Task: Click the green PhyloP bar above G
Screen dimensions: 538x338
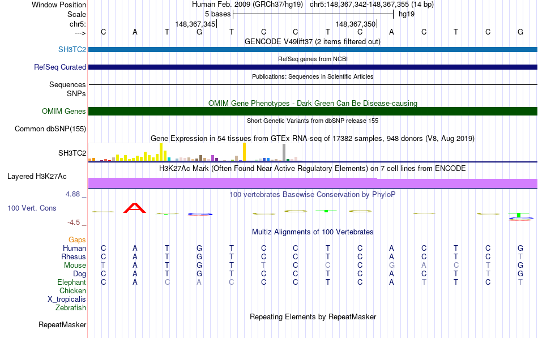Action: (519, 215)
